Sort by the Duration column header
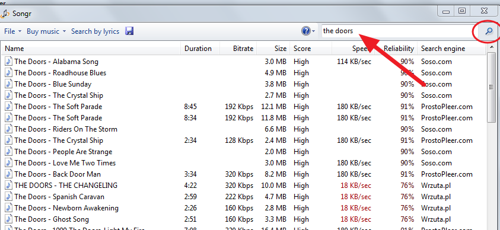This screenshot has height=230, width=500. (x=200, y=49)
